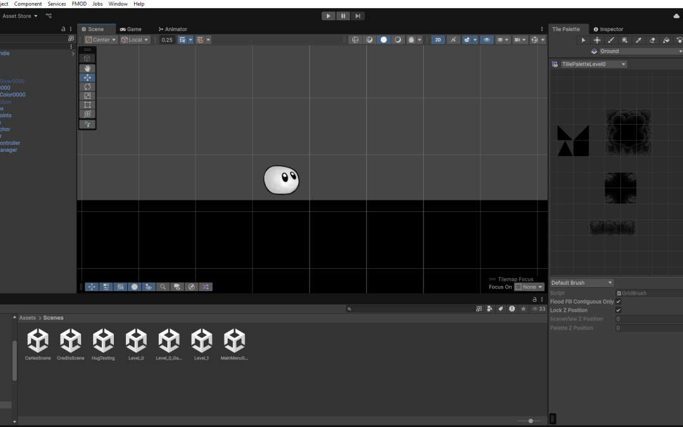Start play mode with Play button
Viewport: 683px width, 427px height.
(x=328, y=16)
